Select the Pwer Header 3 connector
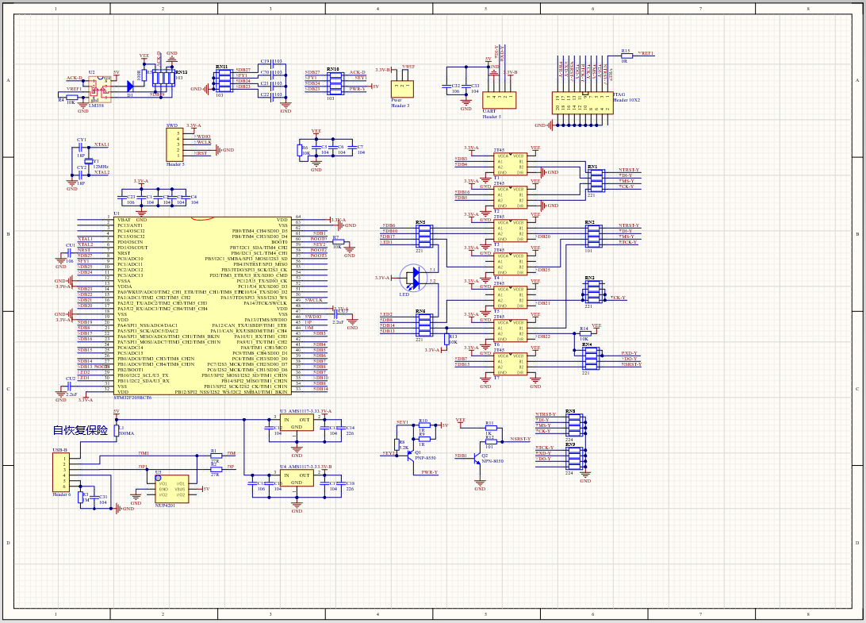This screenshot has height=623, width=866. (401, 89)
